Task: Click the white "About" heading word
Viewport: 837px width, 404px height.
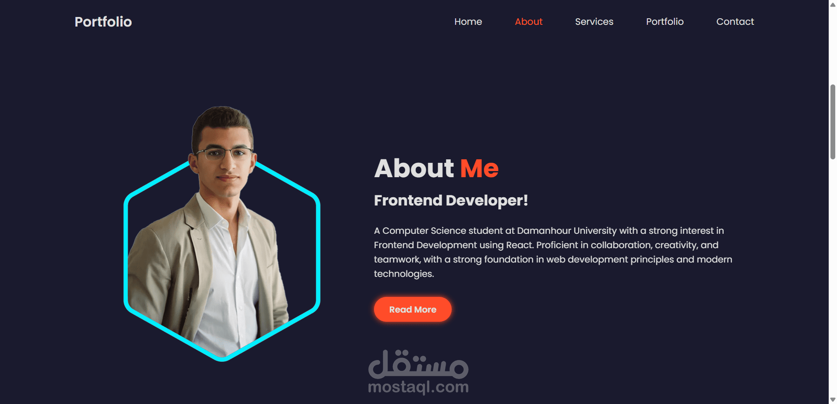Action: tap(414, 168)
